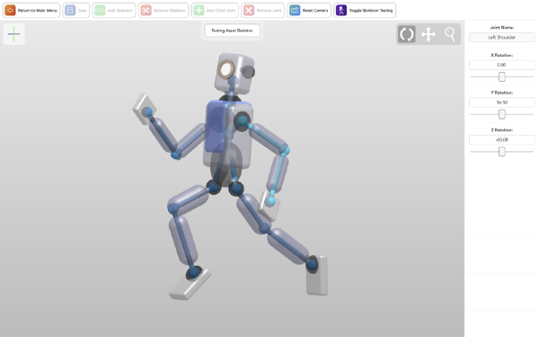
Task: Select the back foot ankle joint
Action: [x=312, y=264]
